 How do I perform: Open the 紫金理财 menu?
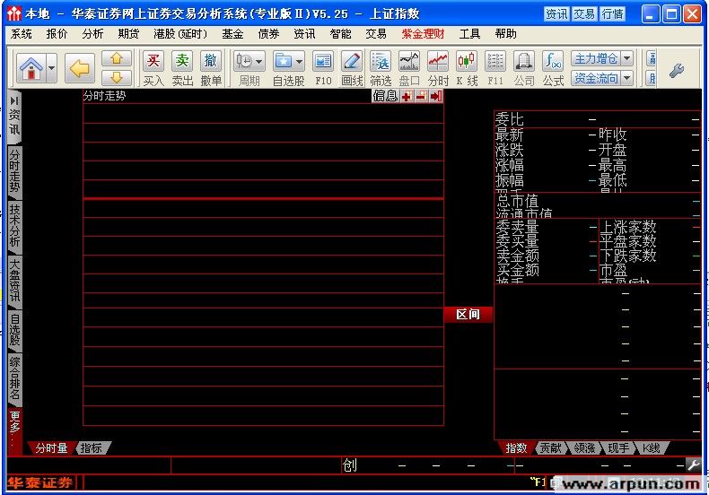click(x=423, y=34)
